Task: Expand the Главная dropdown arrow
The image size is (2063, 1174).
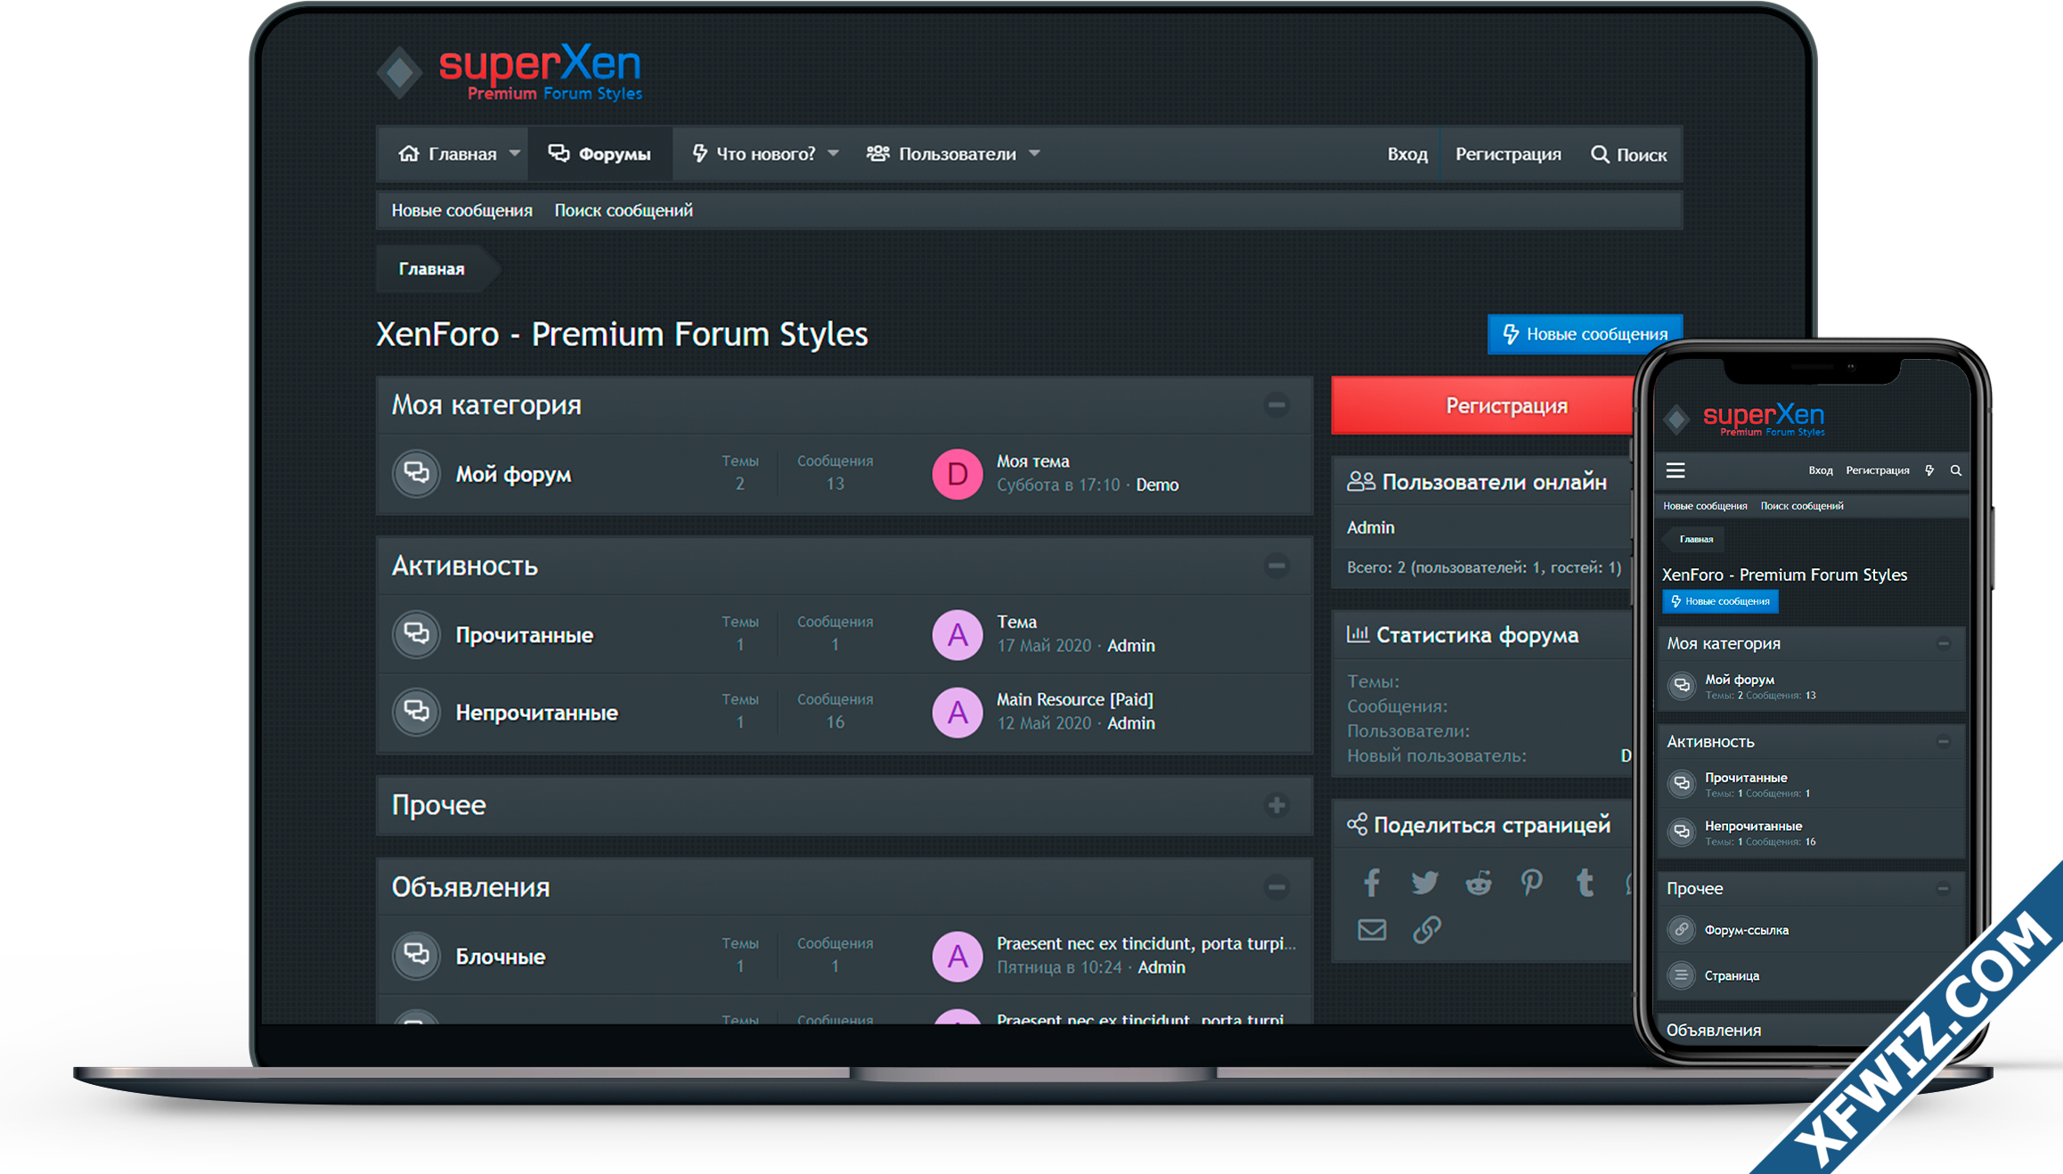Action: (514, 153)
